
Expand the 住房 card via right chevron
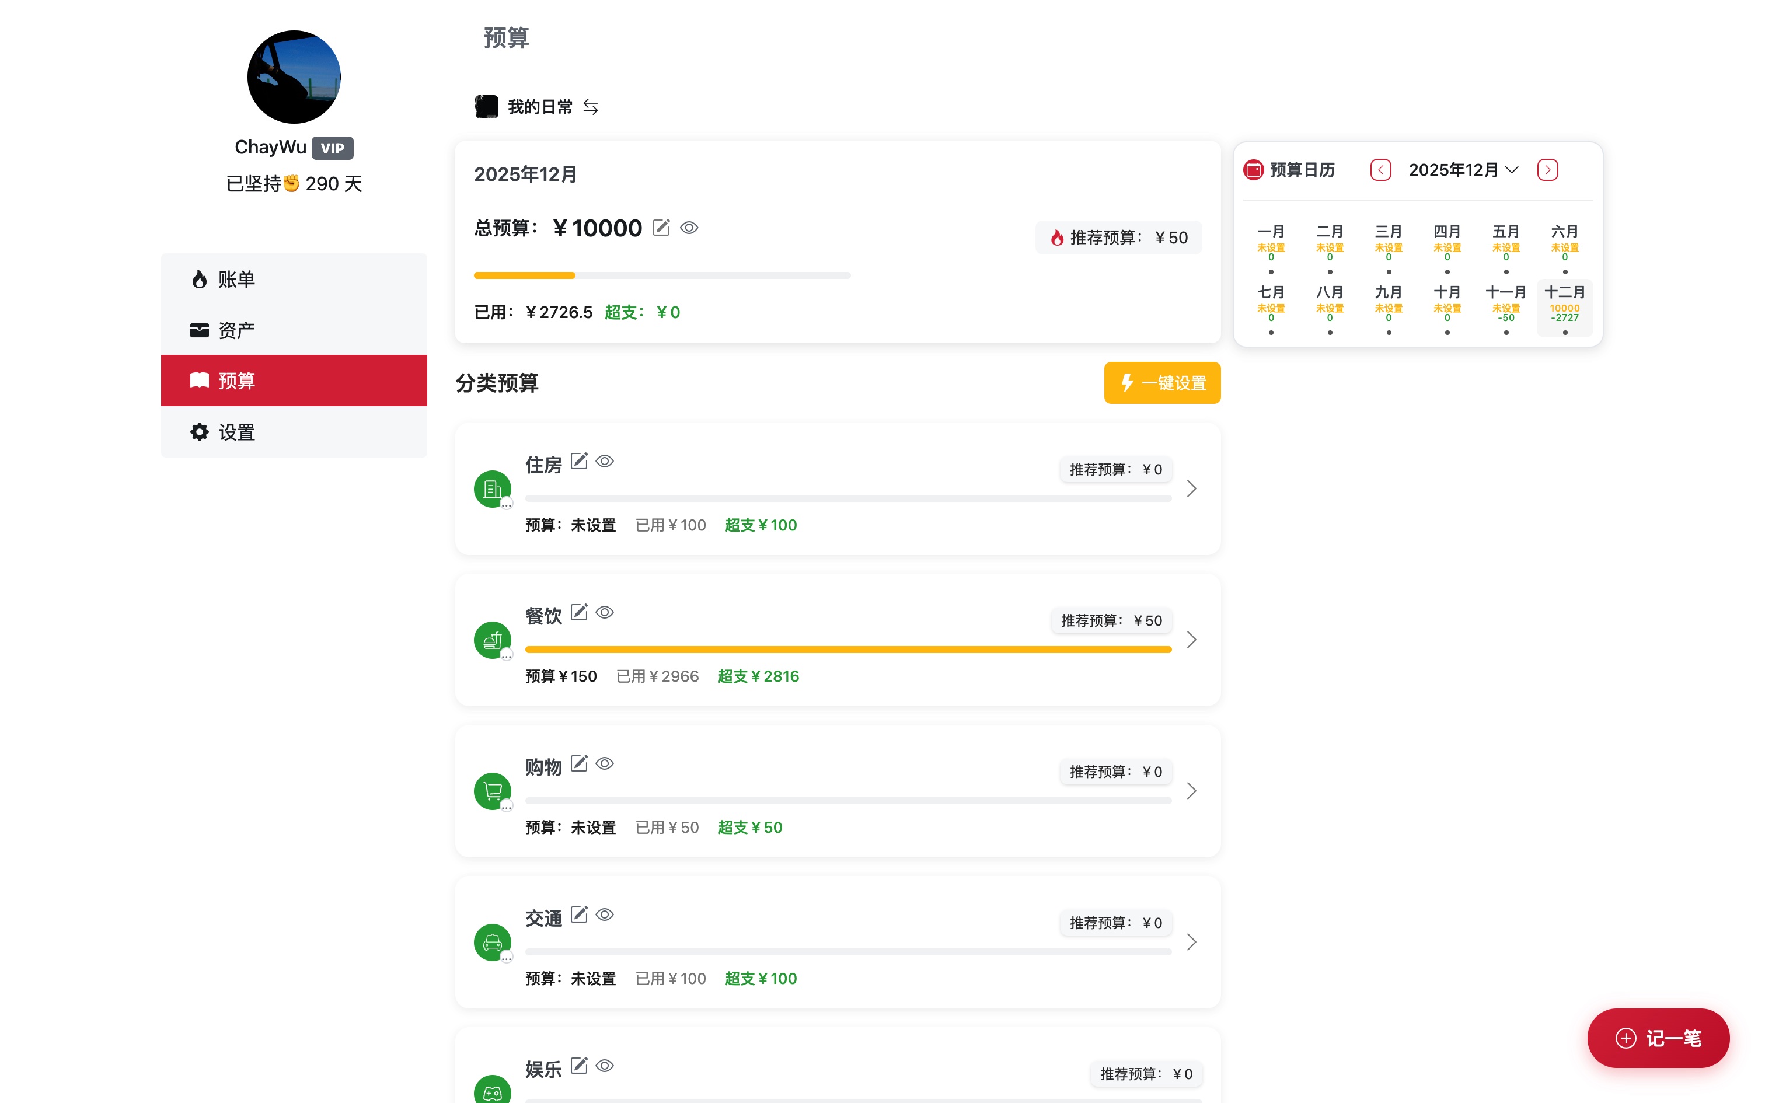coord(1192,489)
